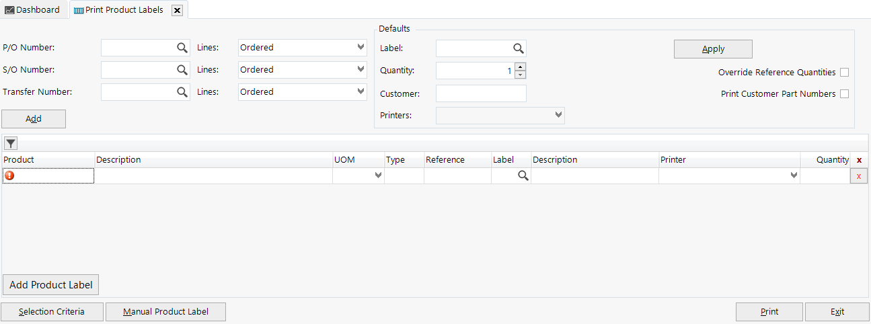This screenshot has width=871, height=324.
Task: Enable Override Reference Quantities checkbox
Action: coord(844,73)
